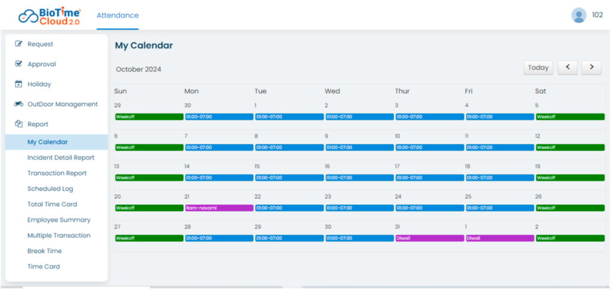Open the Total Time Card report
This screenshot has height=289, width=613.
[x=52, y=204]
